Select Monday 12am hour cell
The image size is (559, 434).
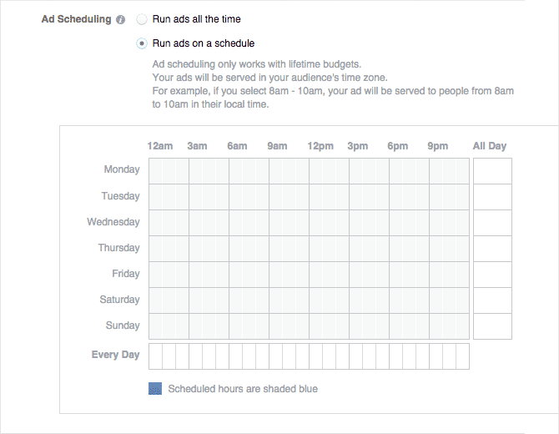155,171
